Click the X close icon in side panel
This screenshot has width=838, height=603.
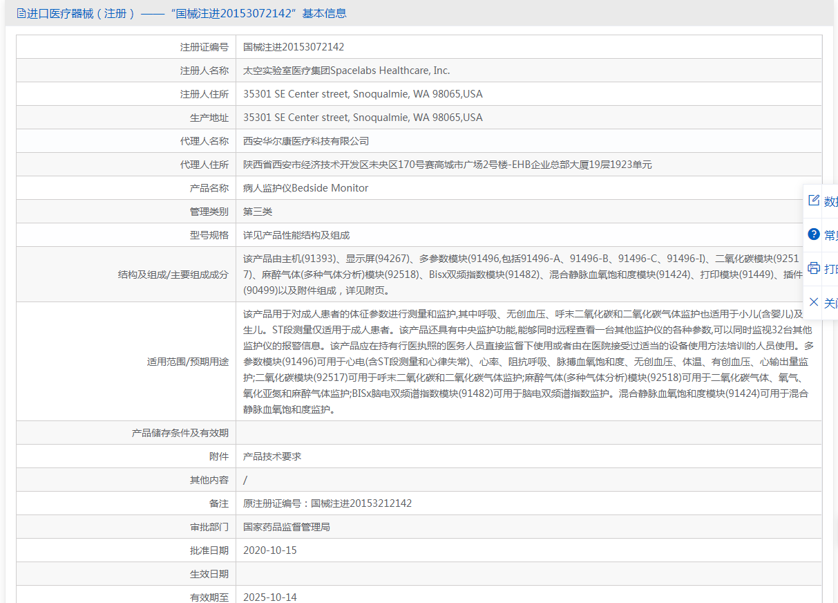pyautogui.click(x=814, y=302)
